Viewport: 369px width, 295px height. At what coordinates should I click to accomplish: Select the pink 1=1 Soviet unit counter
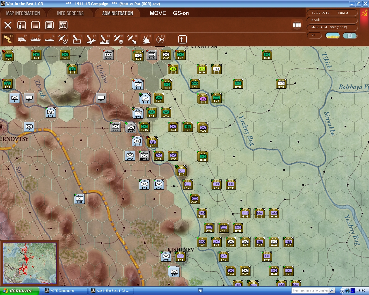point(203,99)
